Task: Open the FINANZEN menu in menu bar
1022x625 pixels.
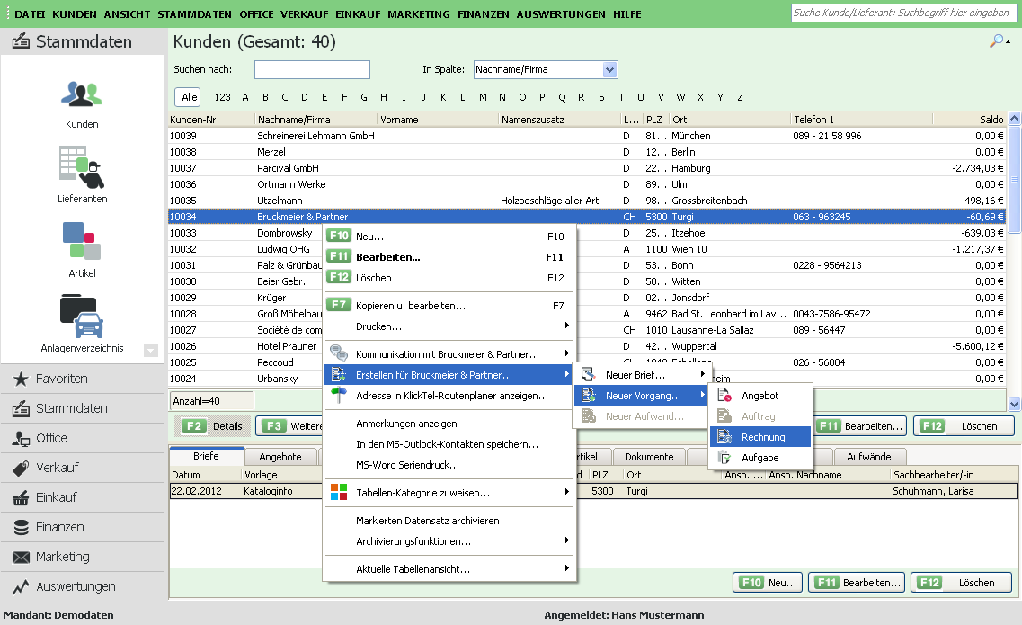Action: pos(483,15)
